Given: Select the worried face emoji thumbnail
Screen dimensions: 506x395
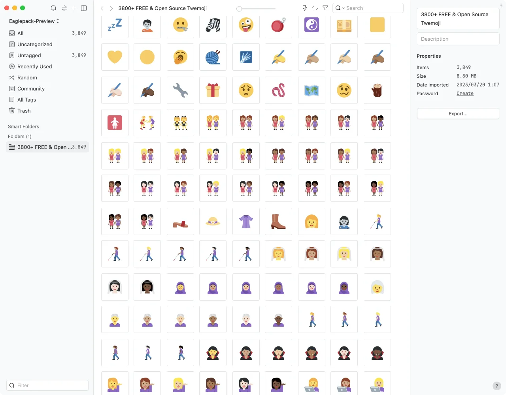Looking at the screenshot, I should pyautogui.click(x=246, y=90).
